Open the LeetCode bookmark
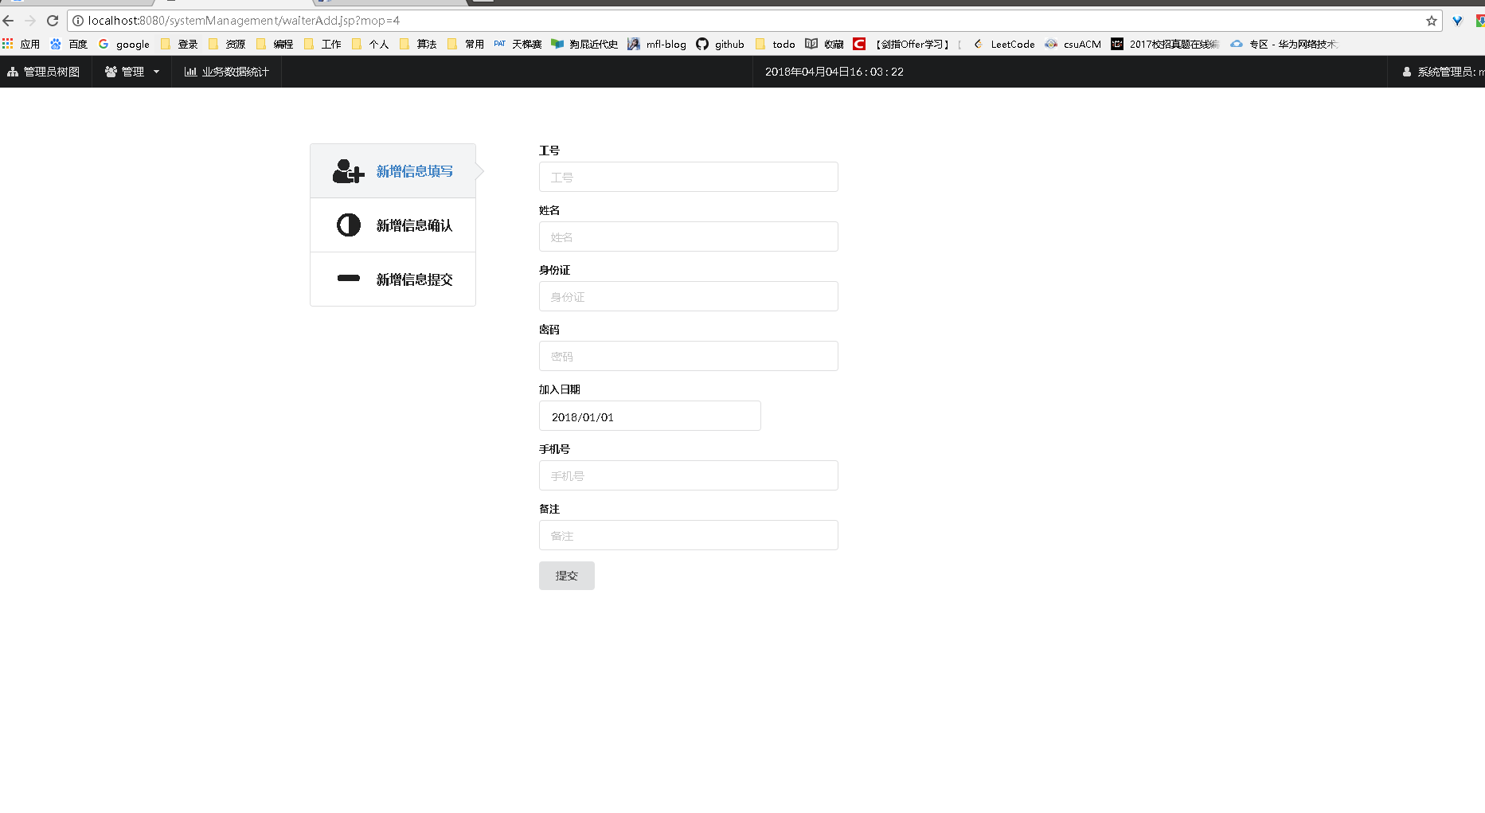 (1004, 44)
